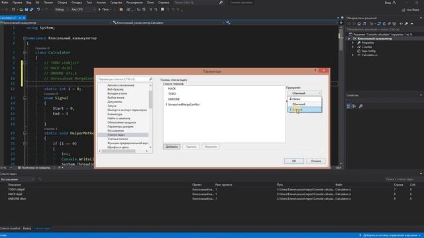Screen dimensions: 424x238
Task: Click the Отмена button in dialog
Action: click(315, 161)
